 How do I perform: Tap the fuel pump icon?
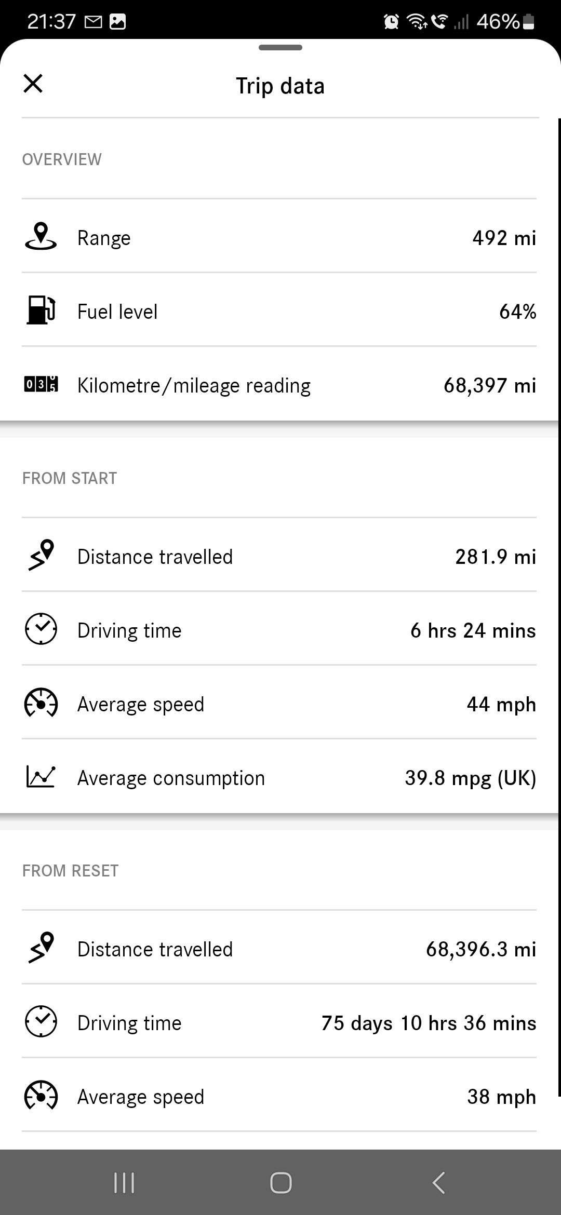click(x=41, y=310)
